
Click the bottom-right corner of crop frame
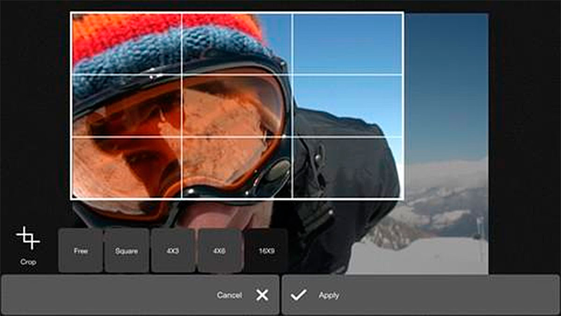[x=403, y=199]
